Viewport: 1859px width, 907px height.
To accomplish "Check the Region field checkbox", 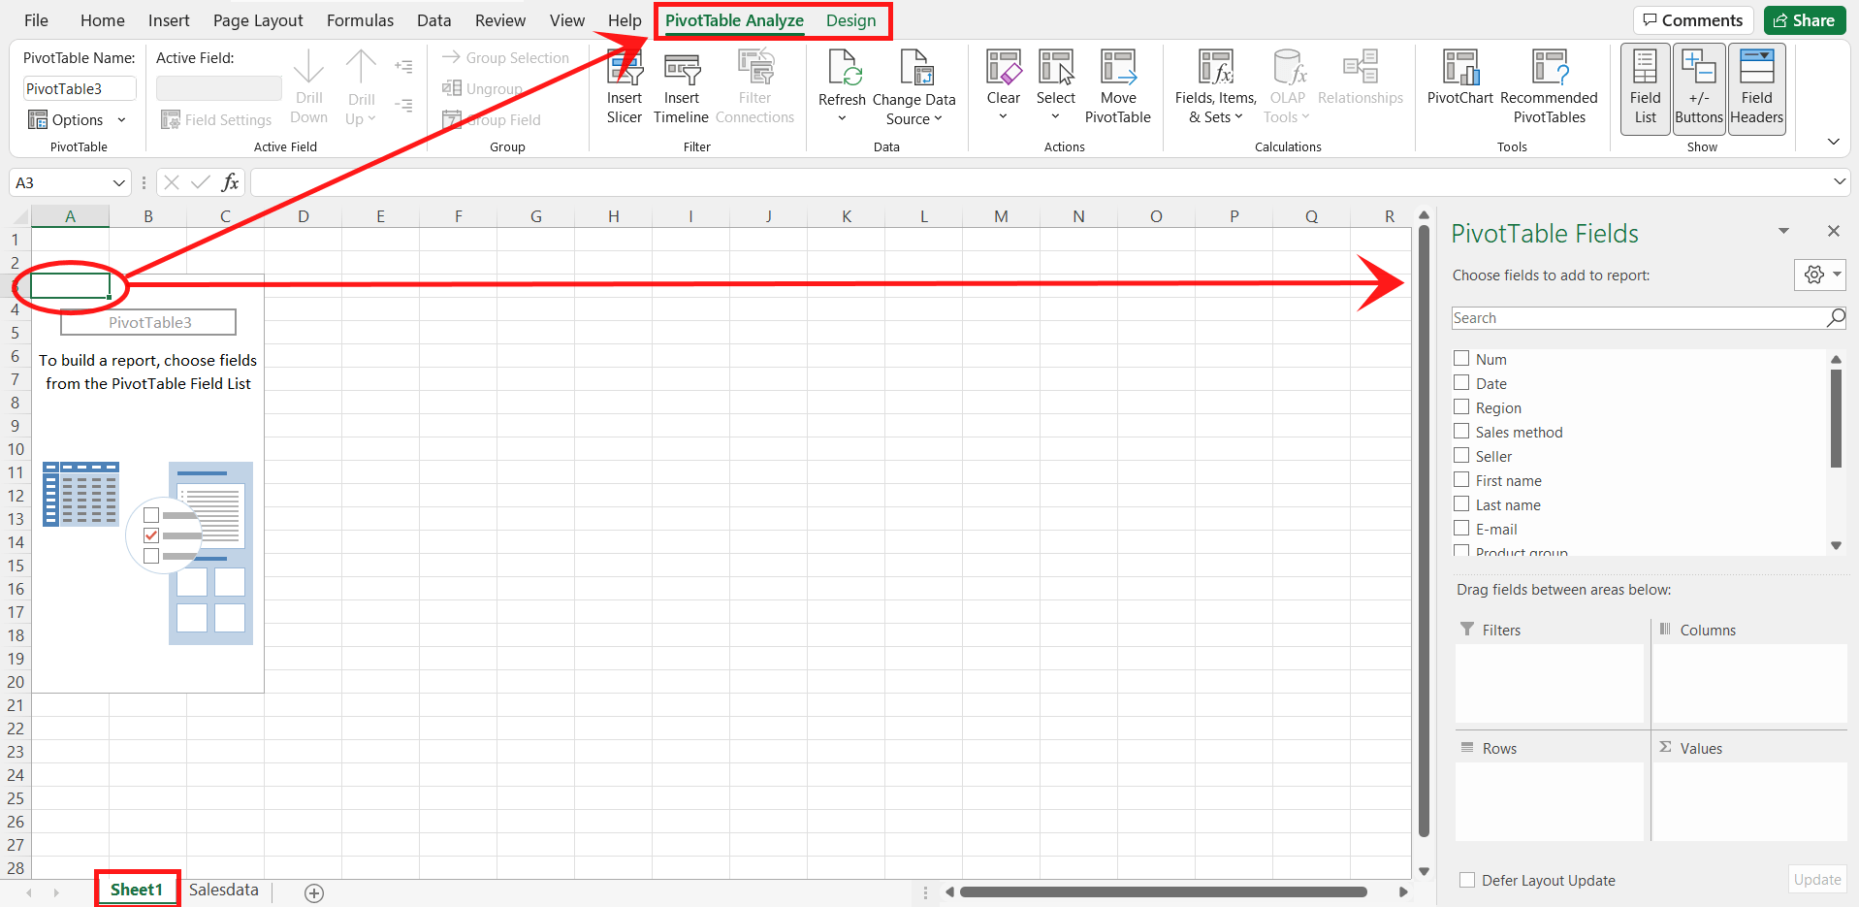I will coord(1461,406).
